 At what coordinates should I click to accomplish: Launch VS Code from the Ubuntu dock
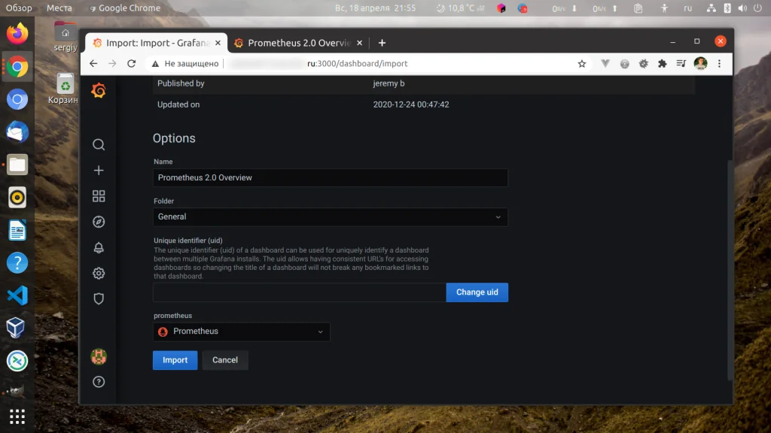pyautogui.click(x=17, y=296)
